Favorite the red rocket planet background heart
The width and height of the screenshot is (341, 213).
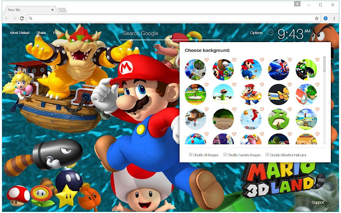pyautogui.click(x=318, y=85)
